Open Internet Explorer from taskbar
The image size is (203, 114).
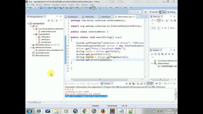[39, 111]
